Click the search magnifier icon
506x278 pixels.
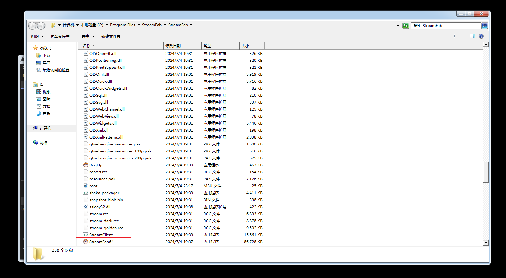tap(484, 25)
